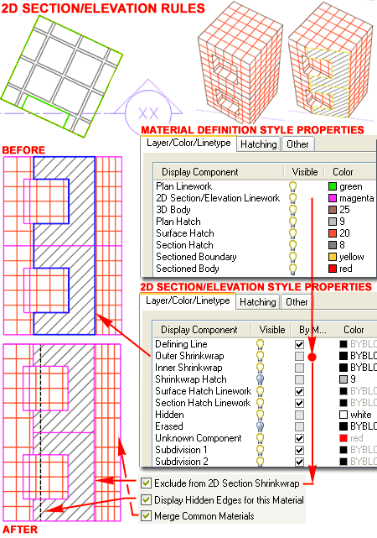
Task: Open Hatching tab in Material Definition properties
Action: tap(259, 144)
